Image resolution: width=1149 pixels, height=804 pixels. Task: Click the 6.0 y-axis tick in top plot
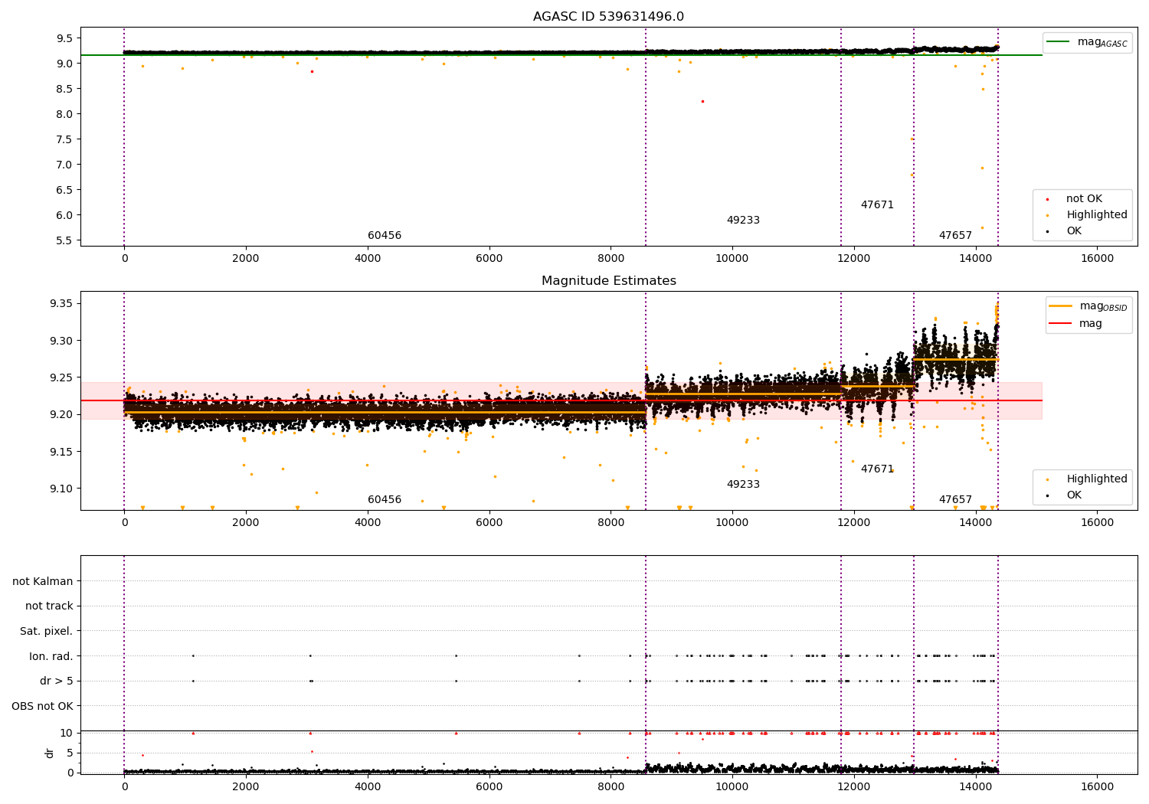pos(65,215)
